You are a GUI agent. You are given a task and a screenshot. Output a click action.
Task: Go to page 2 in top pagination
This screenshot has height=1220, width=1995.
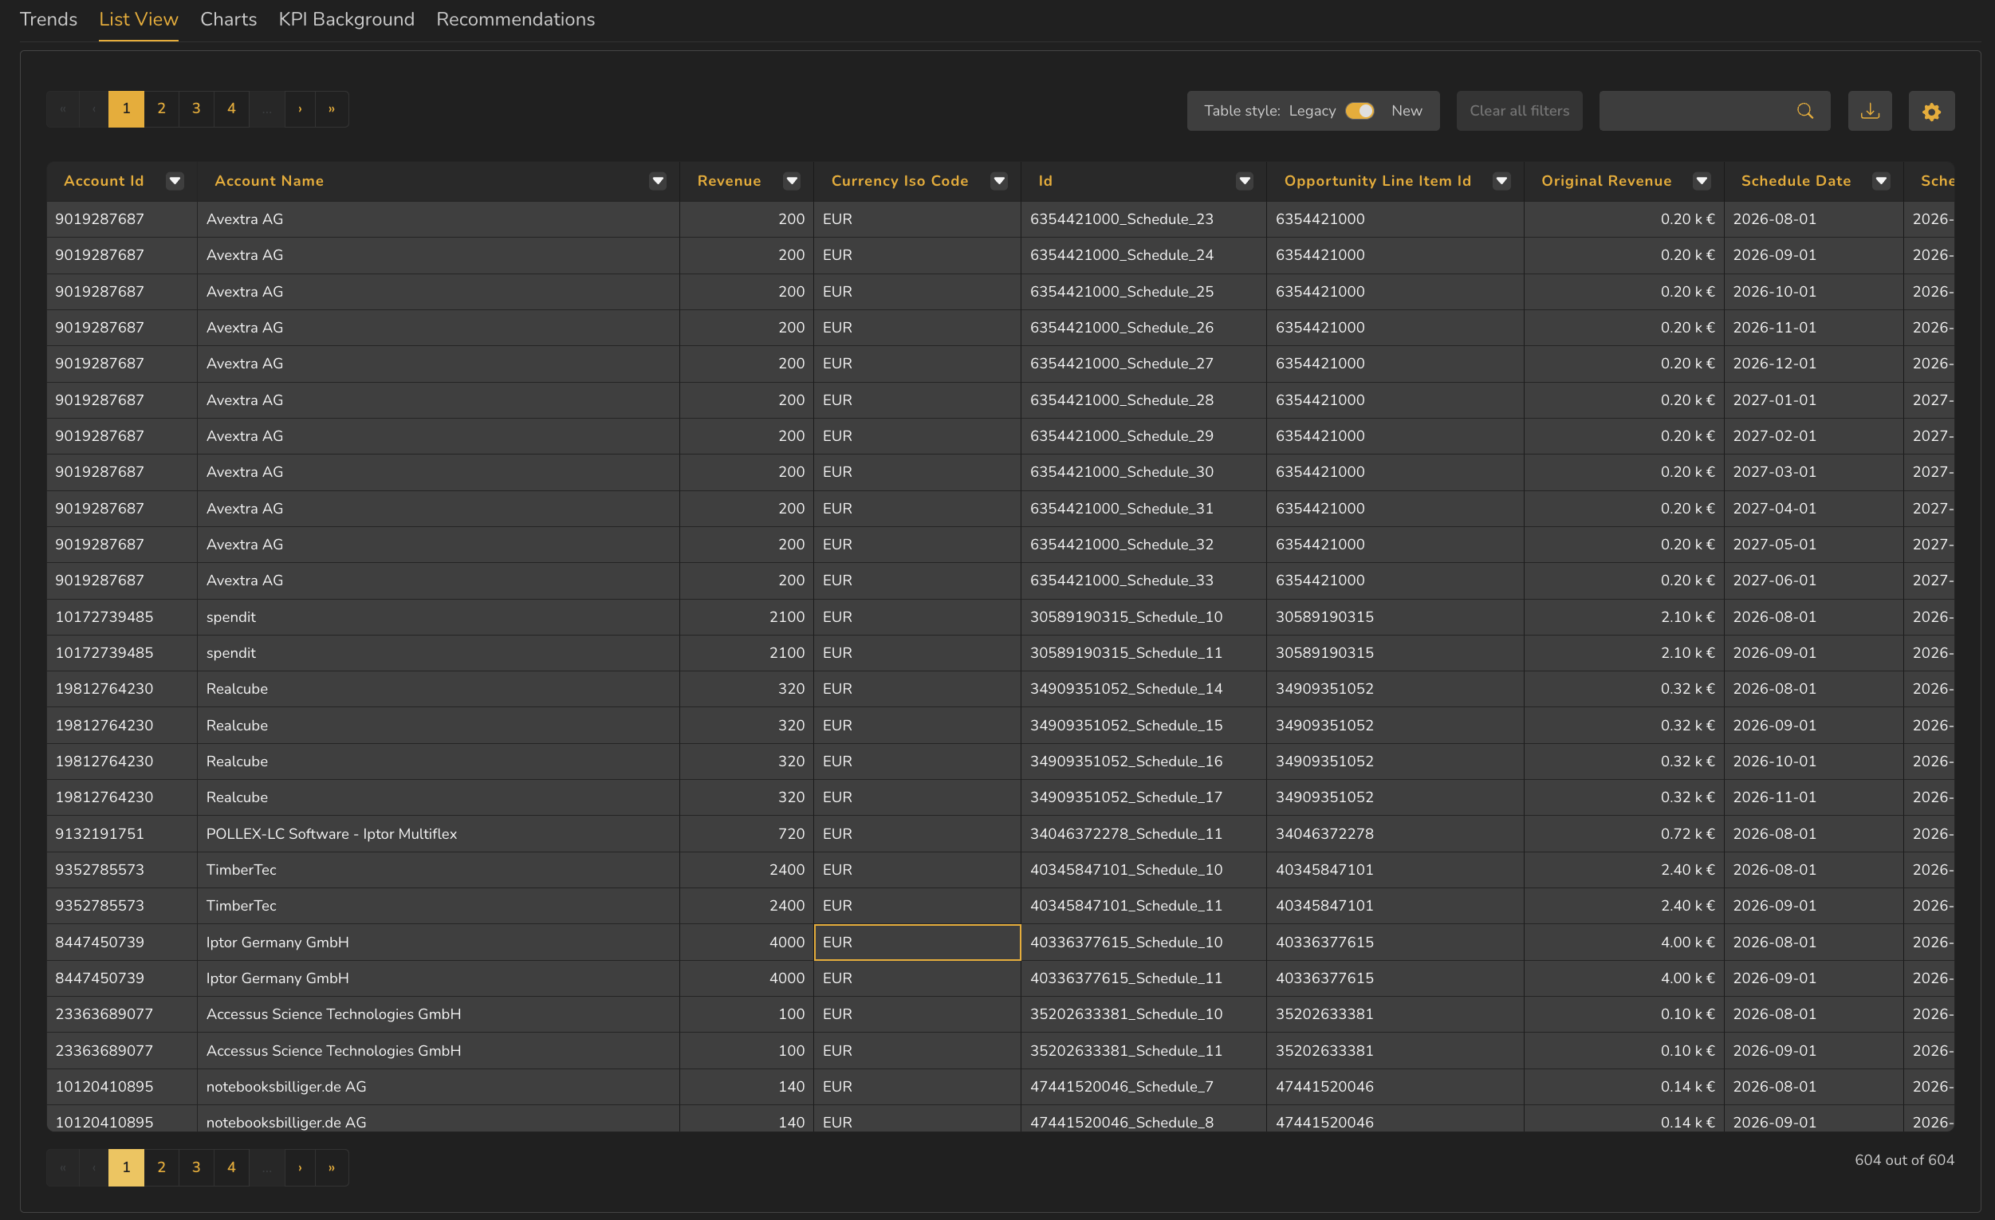pyautogui.click(x=161, y=108)
